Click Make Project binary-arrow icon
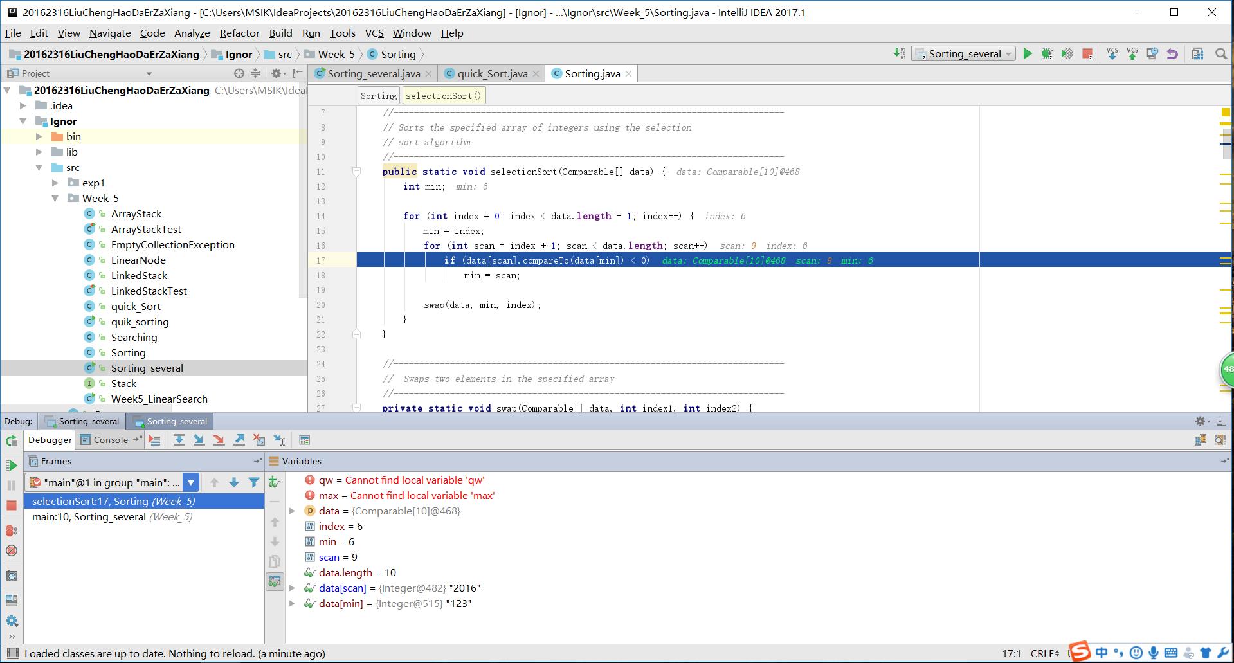Screen dimensions: 1234x663 [900, 53]
